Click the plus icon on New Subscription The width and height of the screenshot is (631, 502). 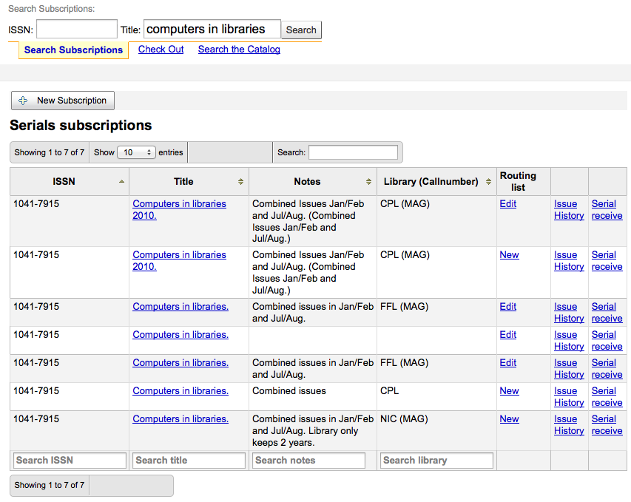[x=23, y=101]
